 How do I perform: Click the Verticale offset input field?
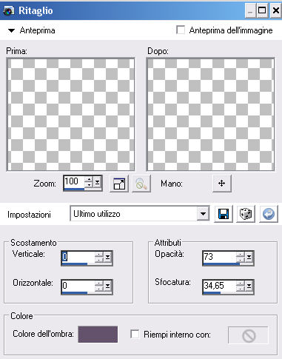point(78,257)
